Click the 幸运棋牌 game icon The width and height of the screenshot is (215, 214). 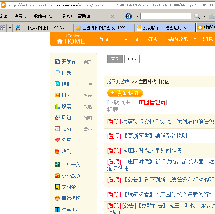[x=57, y=198]
